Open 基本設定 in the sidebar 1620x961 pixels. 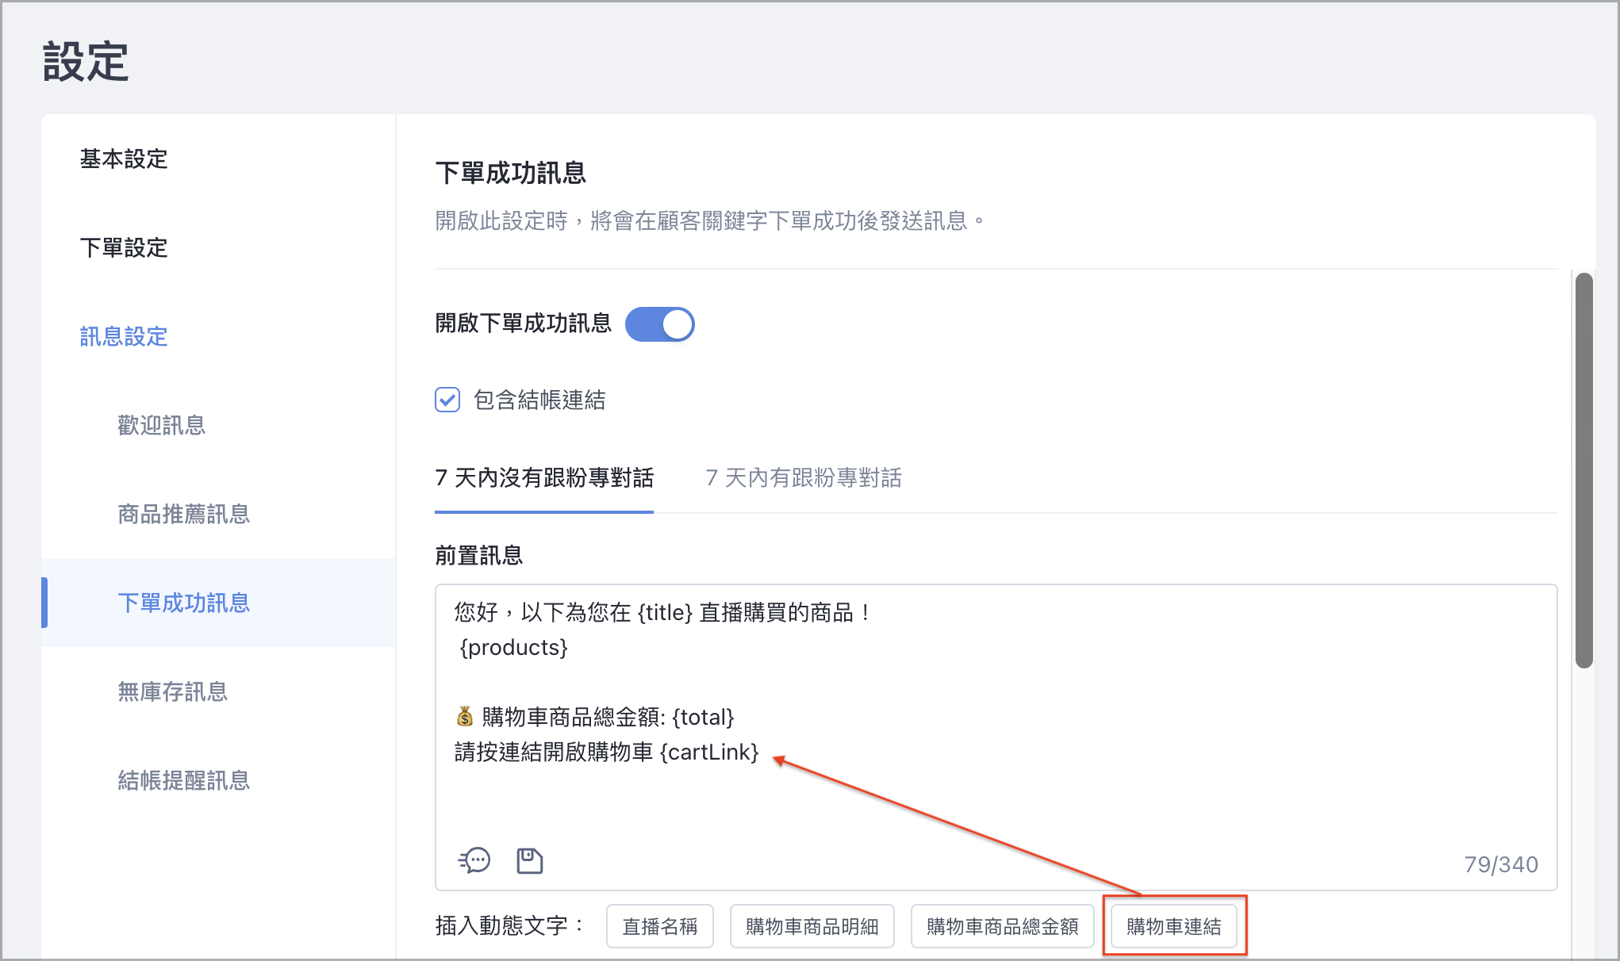coord(124,159)
